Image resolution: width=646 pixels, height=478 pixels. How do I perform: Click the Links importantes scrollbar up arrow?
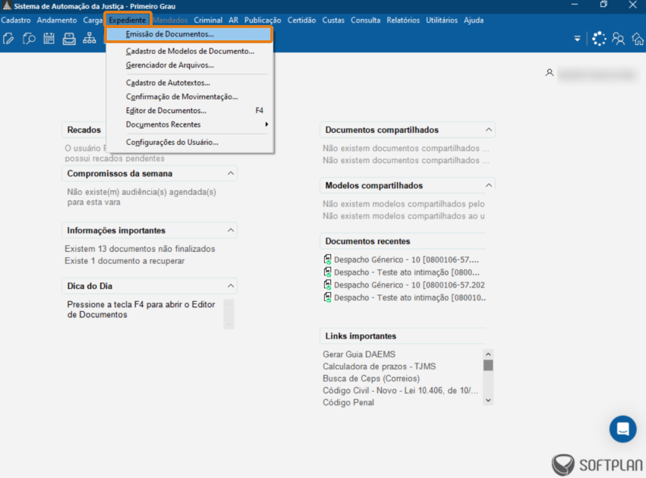(x=488, y=354)
